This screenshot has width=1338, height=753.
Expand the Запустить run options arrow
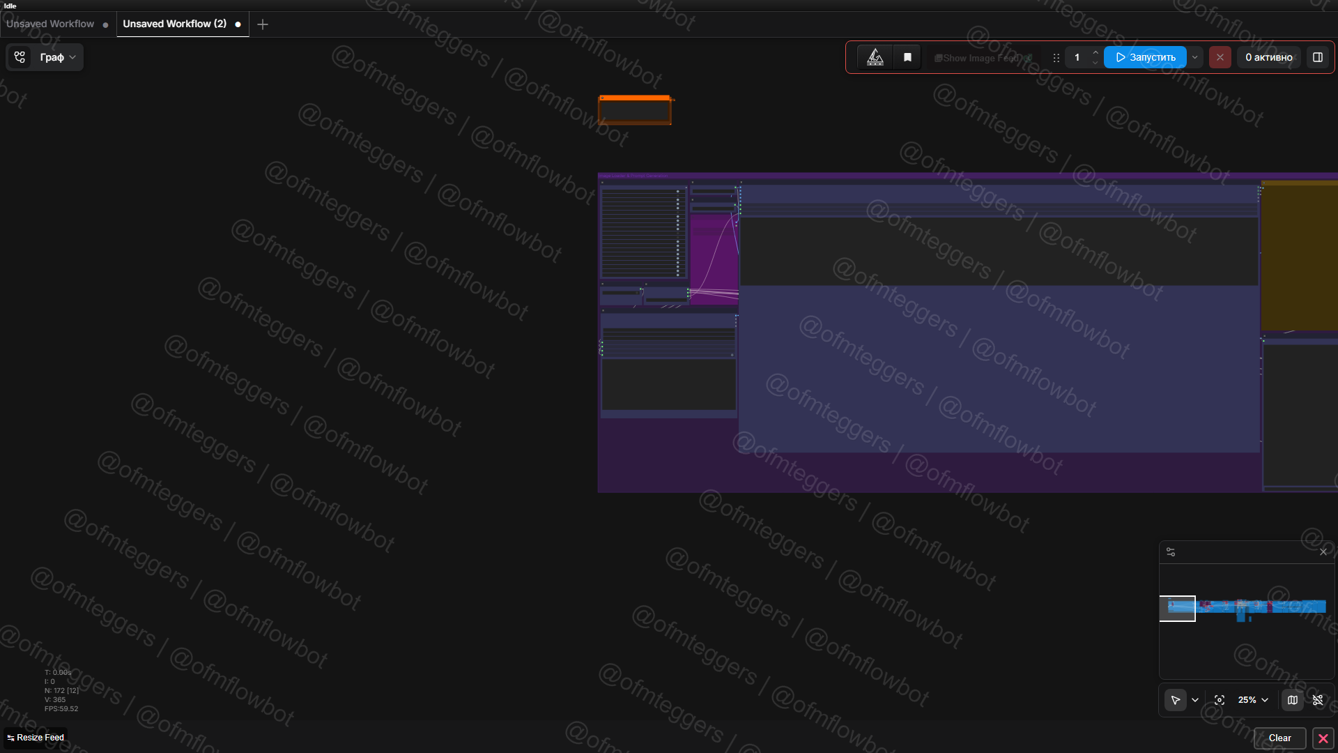1195,57
